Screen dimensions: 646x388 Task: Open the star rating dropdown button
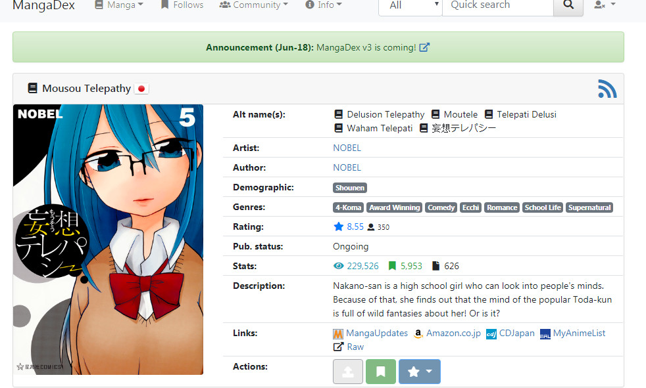[420, 372]
